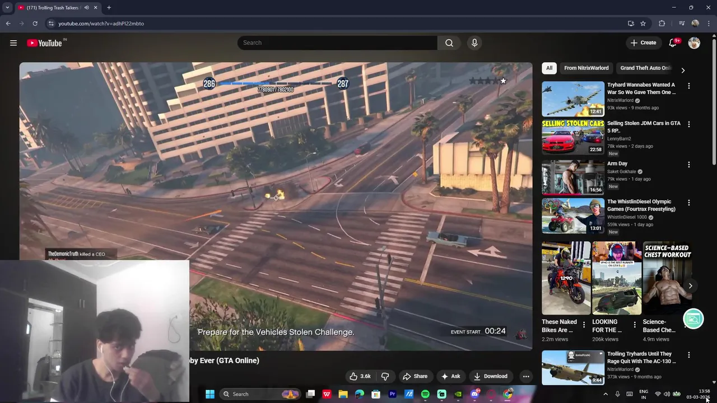Open NitrixWarlord channel under Tryhard Wannabes
Viewport: 717px width, 403px height.
click(620, 101)
